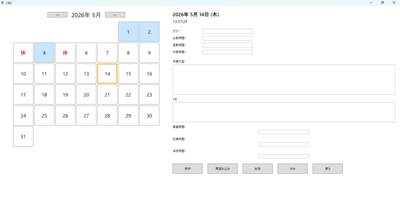This screenshot has width=400, height=212.
Task: Click the 休み day-off button
Action: pyautogui.click(x=293, y=168)
